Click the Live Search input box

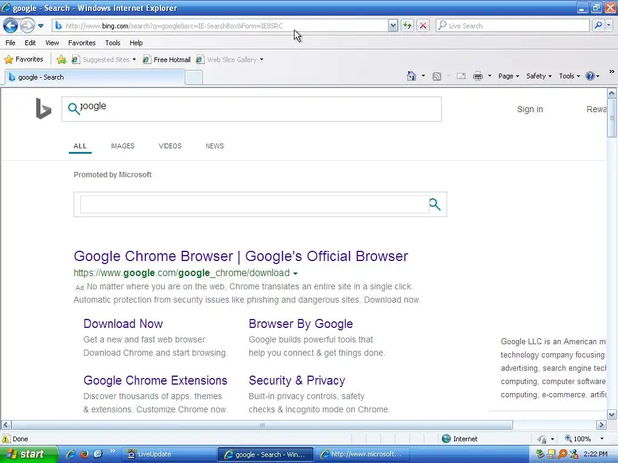click(512, 26)
